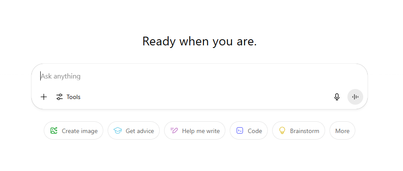Focus the Ask anything text field
Image resolution: width=403 pixels, height=171 pixels.
tap(200, 76)
